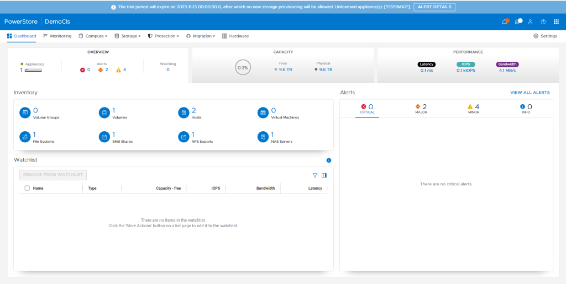Image resolution: width=566 pixels, height=284 pixels.
Task: Expand the Storage dropdown menu
Action: tap(127, 36)
